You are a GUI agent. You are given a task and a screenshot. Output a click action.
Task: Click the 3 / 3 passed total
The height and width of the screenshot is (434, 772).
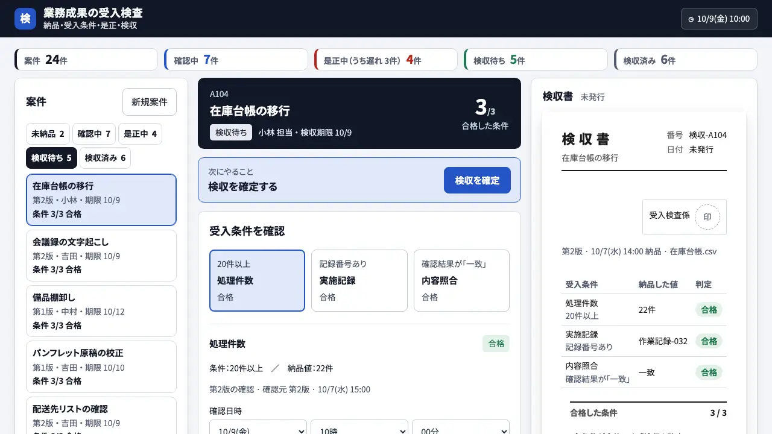click(x=718, y=413)
